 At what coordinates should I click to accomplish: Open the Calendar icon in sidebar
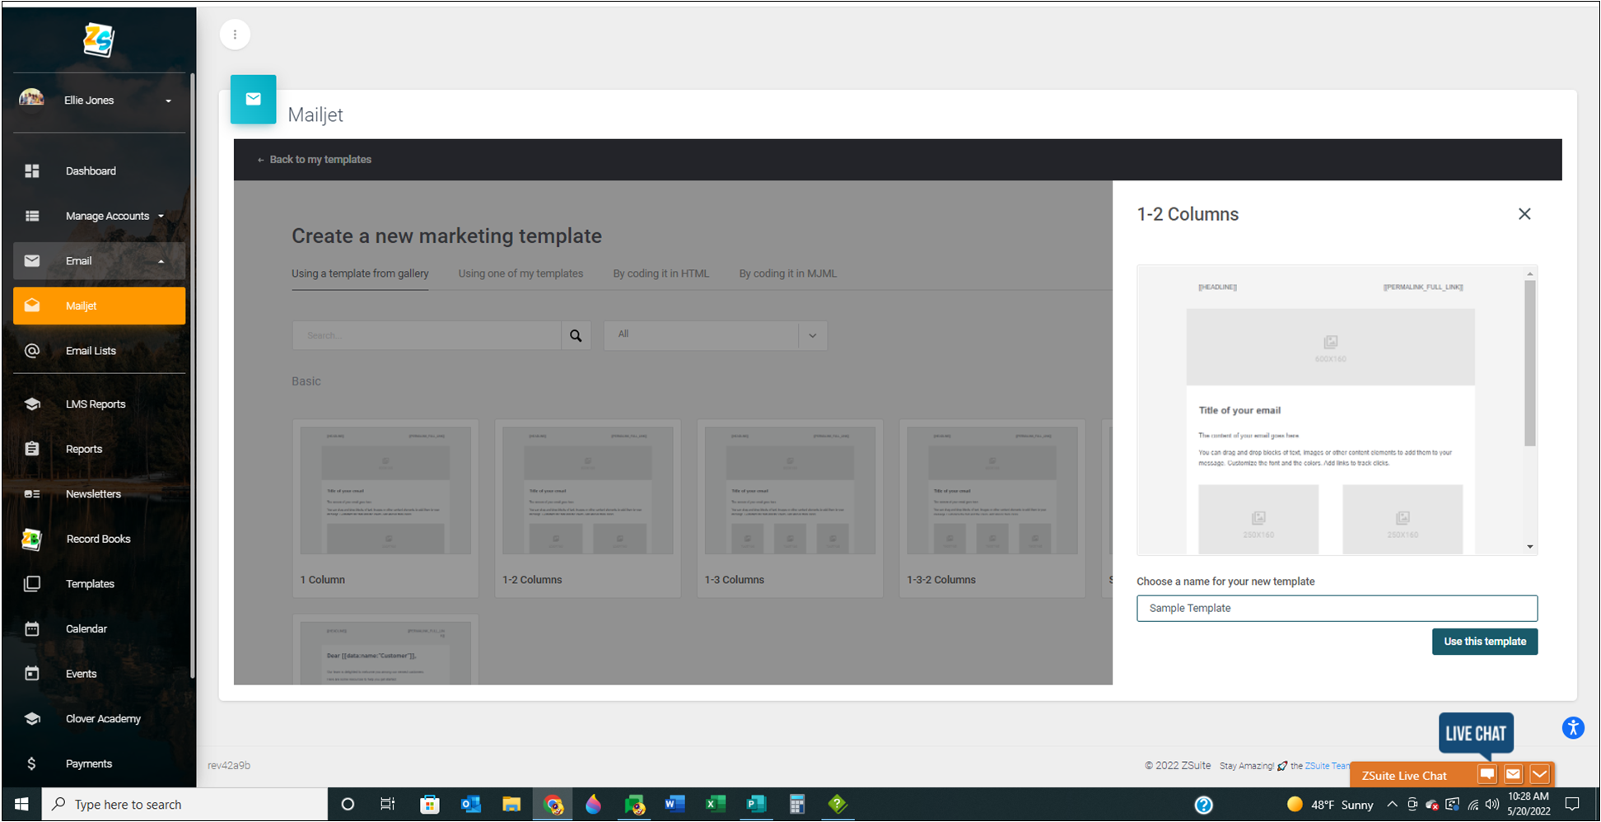pos(32,628)
